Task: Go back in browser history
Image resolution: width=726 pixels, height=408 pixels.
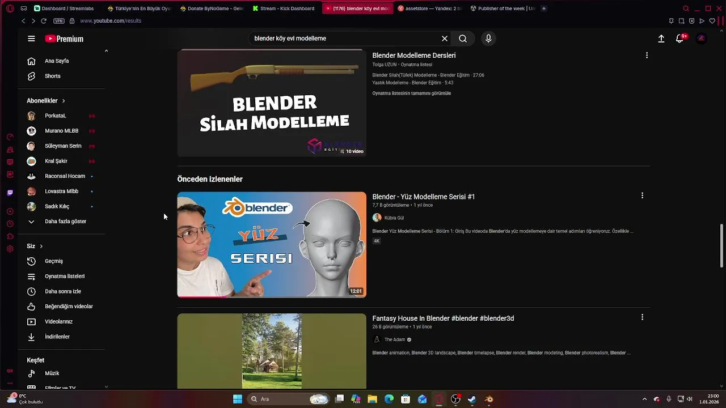Action: 23,21
